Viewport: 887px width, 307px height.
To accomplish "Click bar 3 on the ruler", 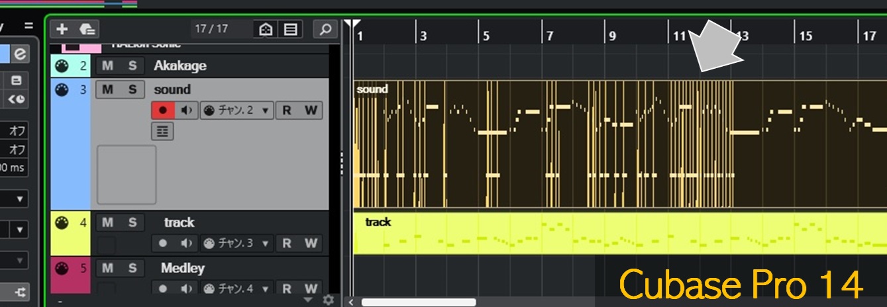I will click(423, 36).
